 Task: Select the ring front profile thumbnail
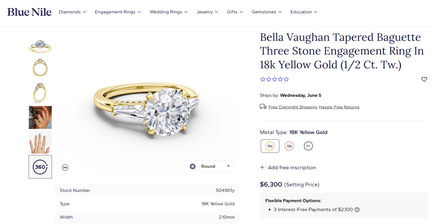[40, 68]
